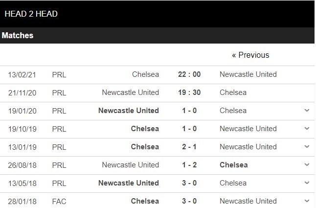Click the 1 - 0 score from 19/01/20
316x208 pixels.
(x=189, y=111)
